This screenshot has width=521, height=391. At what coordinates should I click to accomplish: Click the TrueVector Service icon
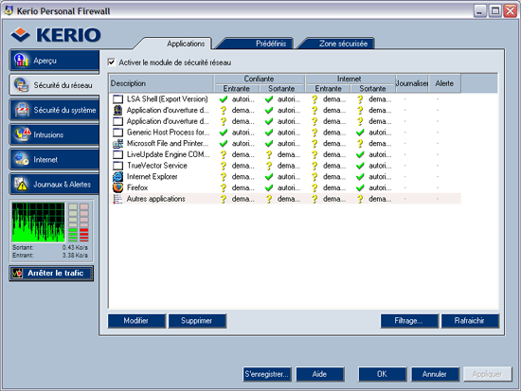[x=117, y=166]
